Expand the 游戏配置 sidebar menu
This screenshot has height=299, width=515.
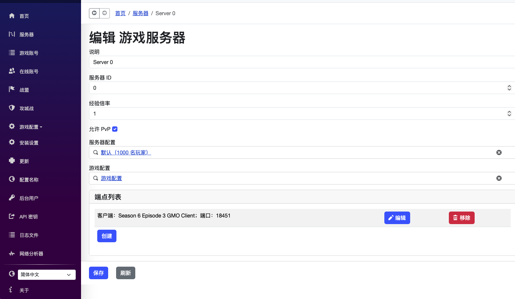[31, 127]
